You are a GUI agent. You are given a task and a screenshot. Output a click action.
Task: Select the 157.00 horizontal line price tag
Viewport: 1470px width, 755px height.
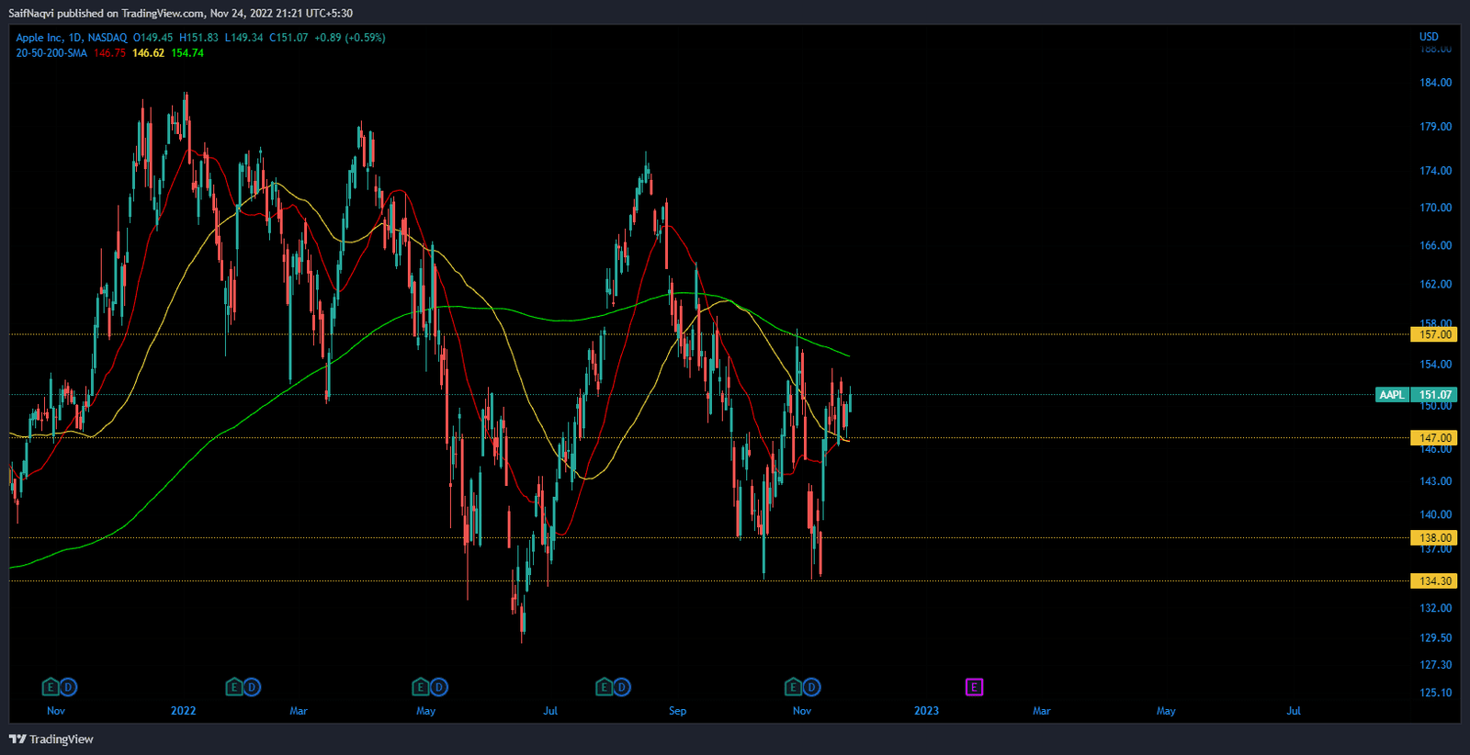point(1434,334)
